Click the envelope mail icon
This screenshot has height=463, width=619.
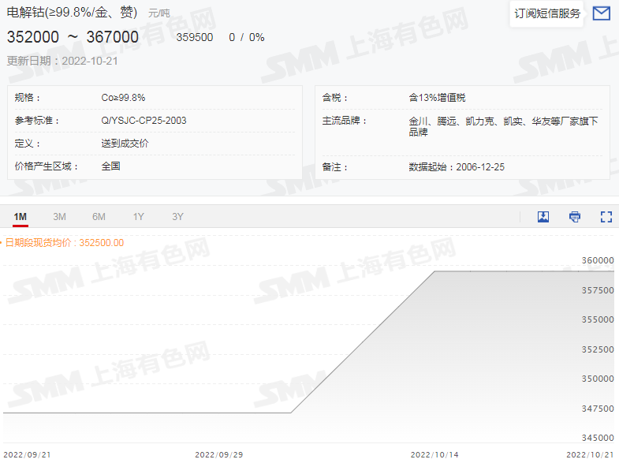pyautogui.click(x=601, y=13)
